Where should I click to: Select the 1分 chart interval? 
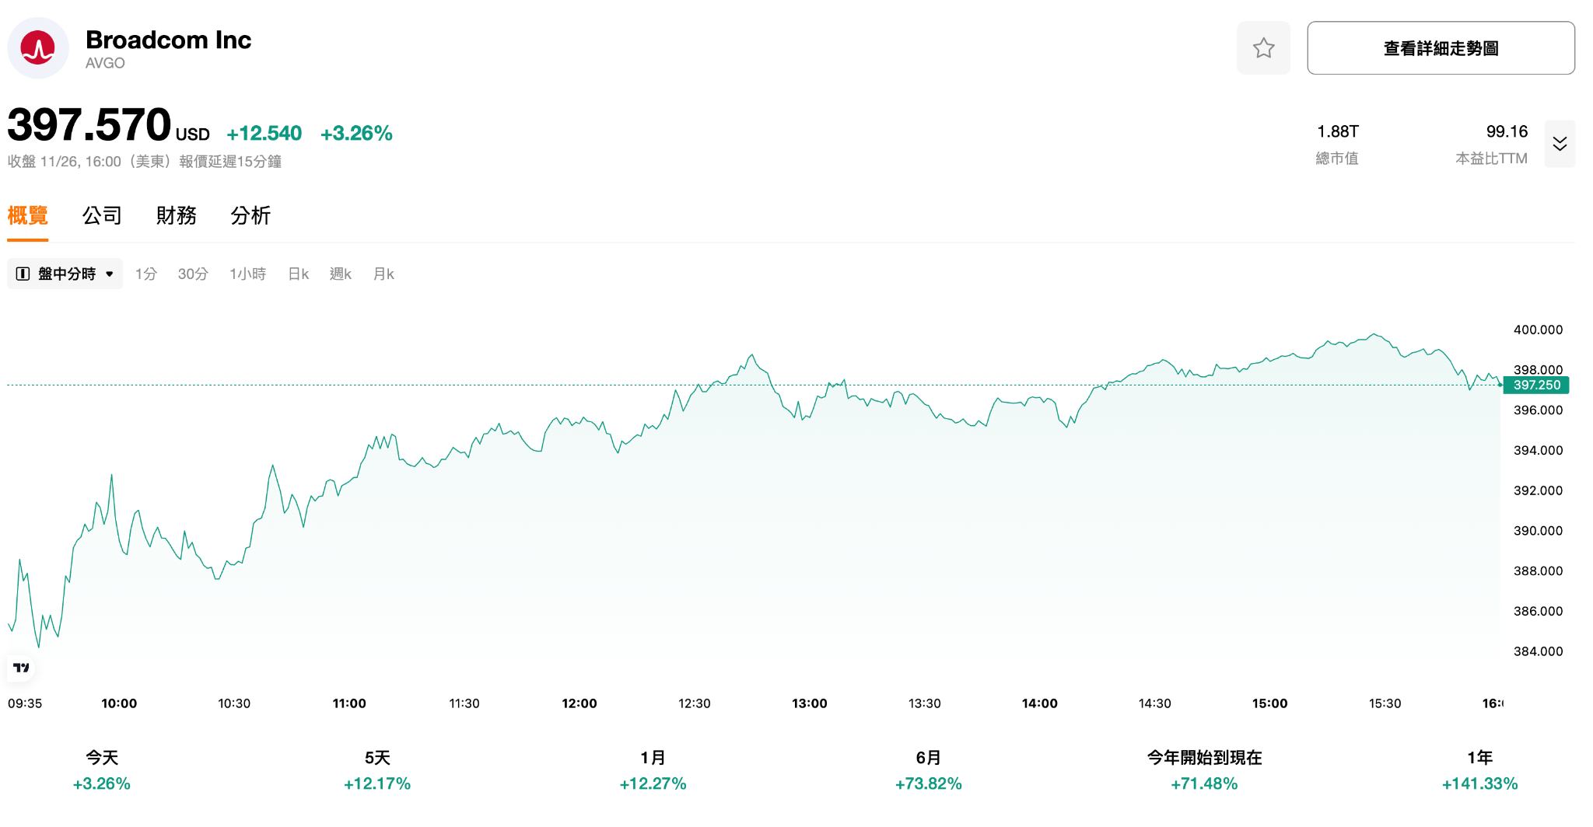point(145,274)
